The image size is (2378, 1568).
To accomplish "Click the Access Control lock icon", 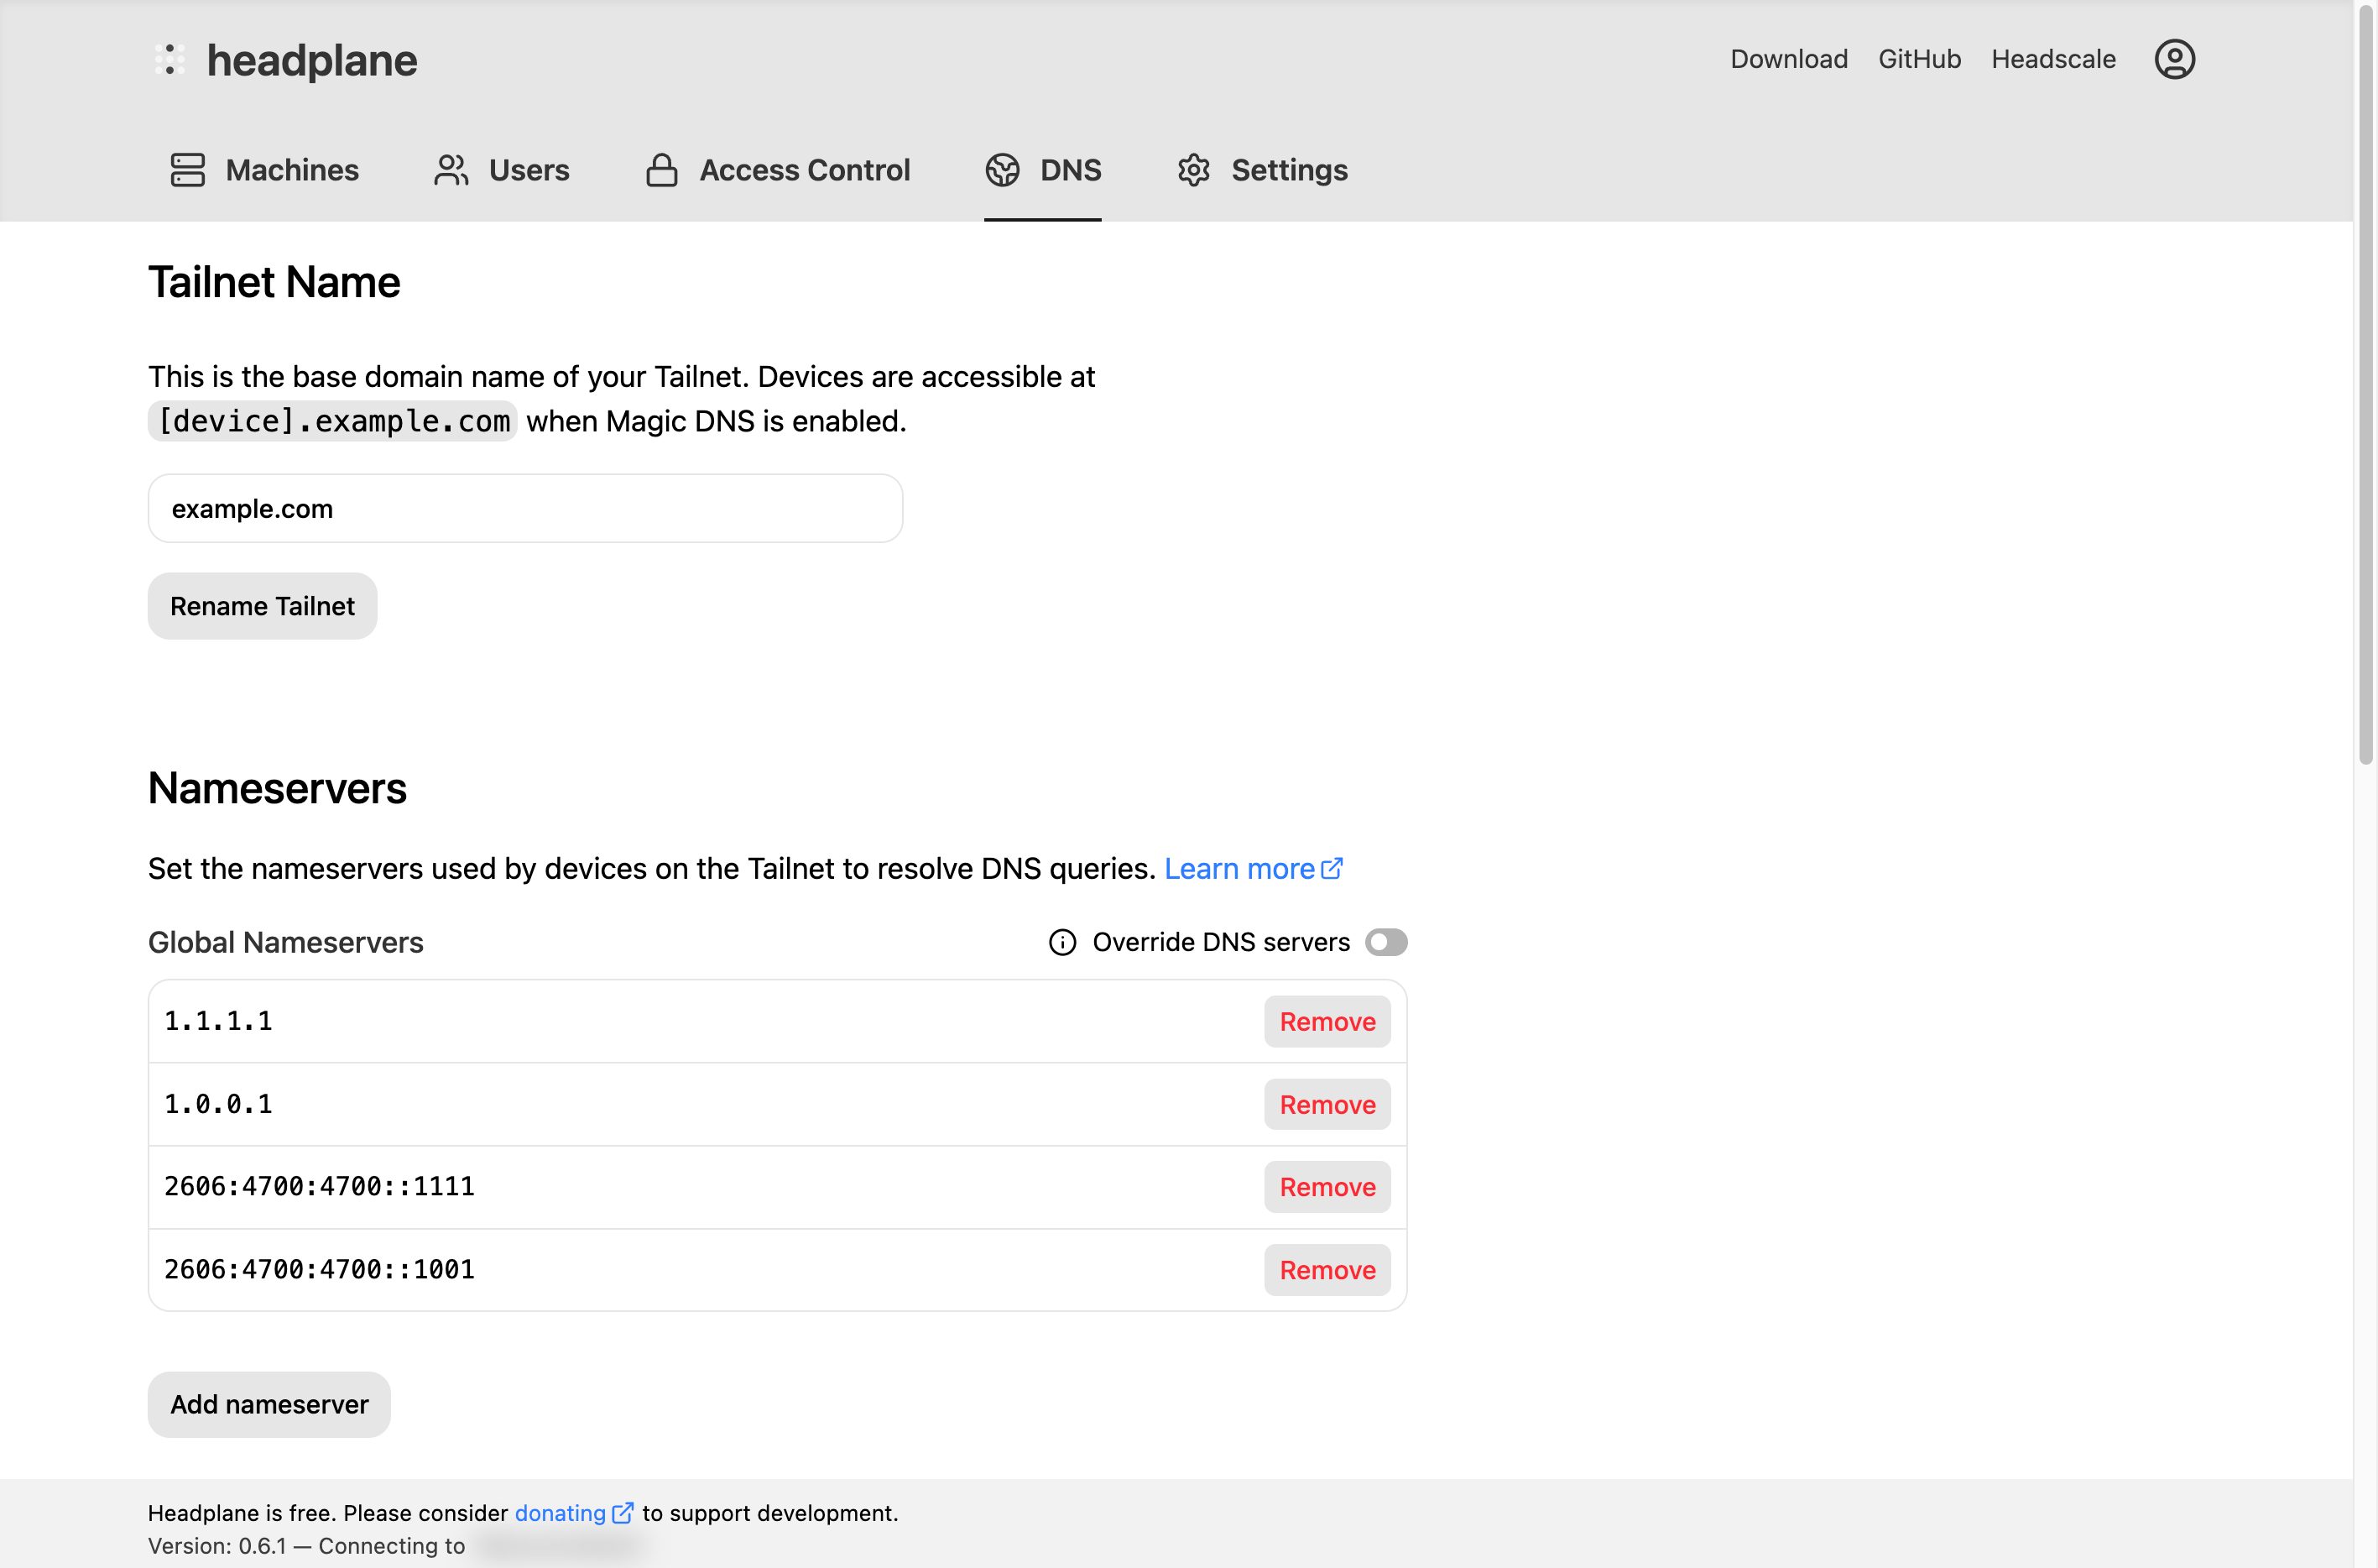I will [660, 170].
